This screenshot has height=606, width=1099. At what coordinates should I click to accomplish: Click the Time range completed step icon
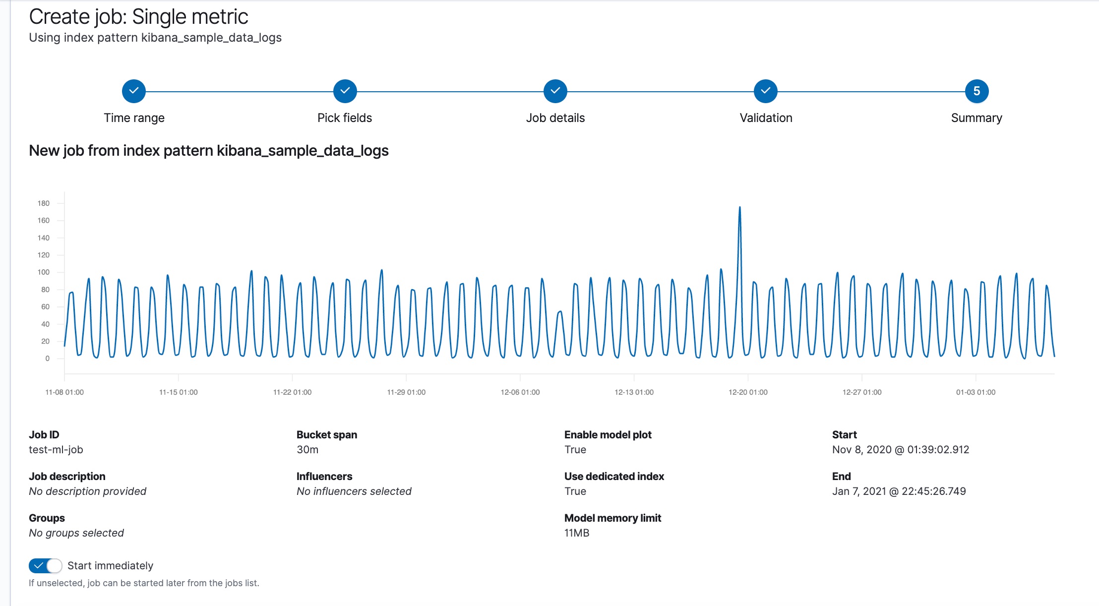click(133, 91)
